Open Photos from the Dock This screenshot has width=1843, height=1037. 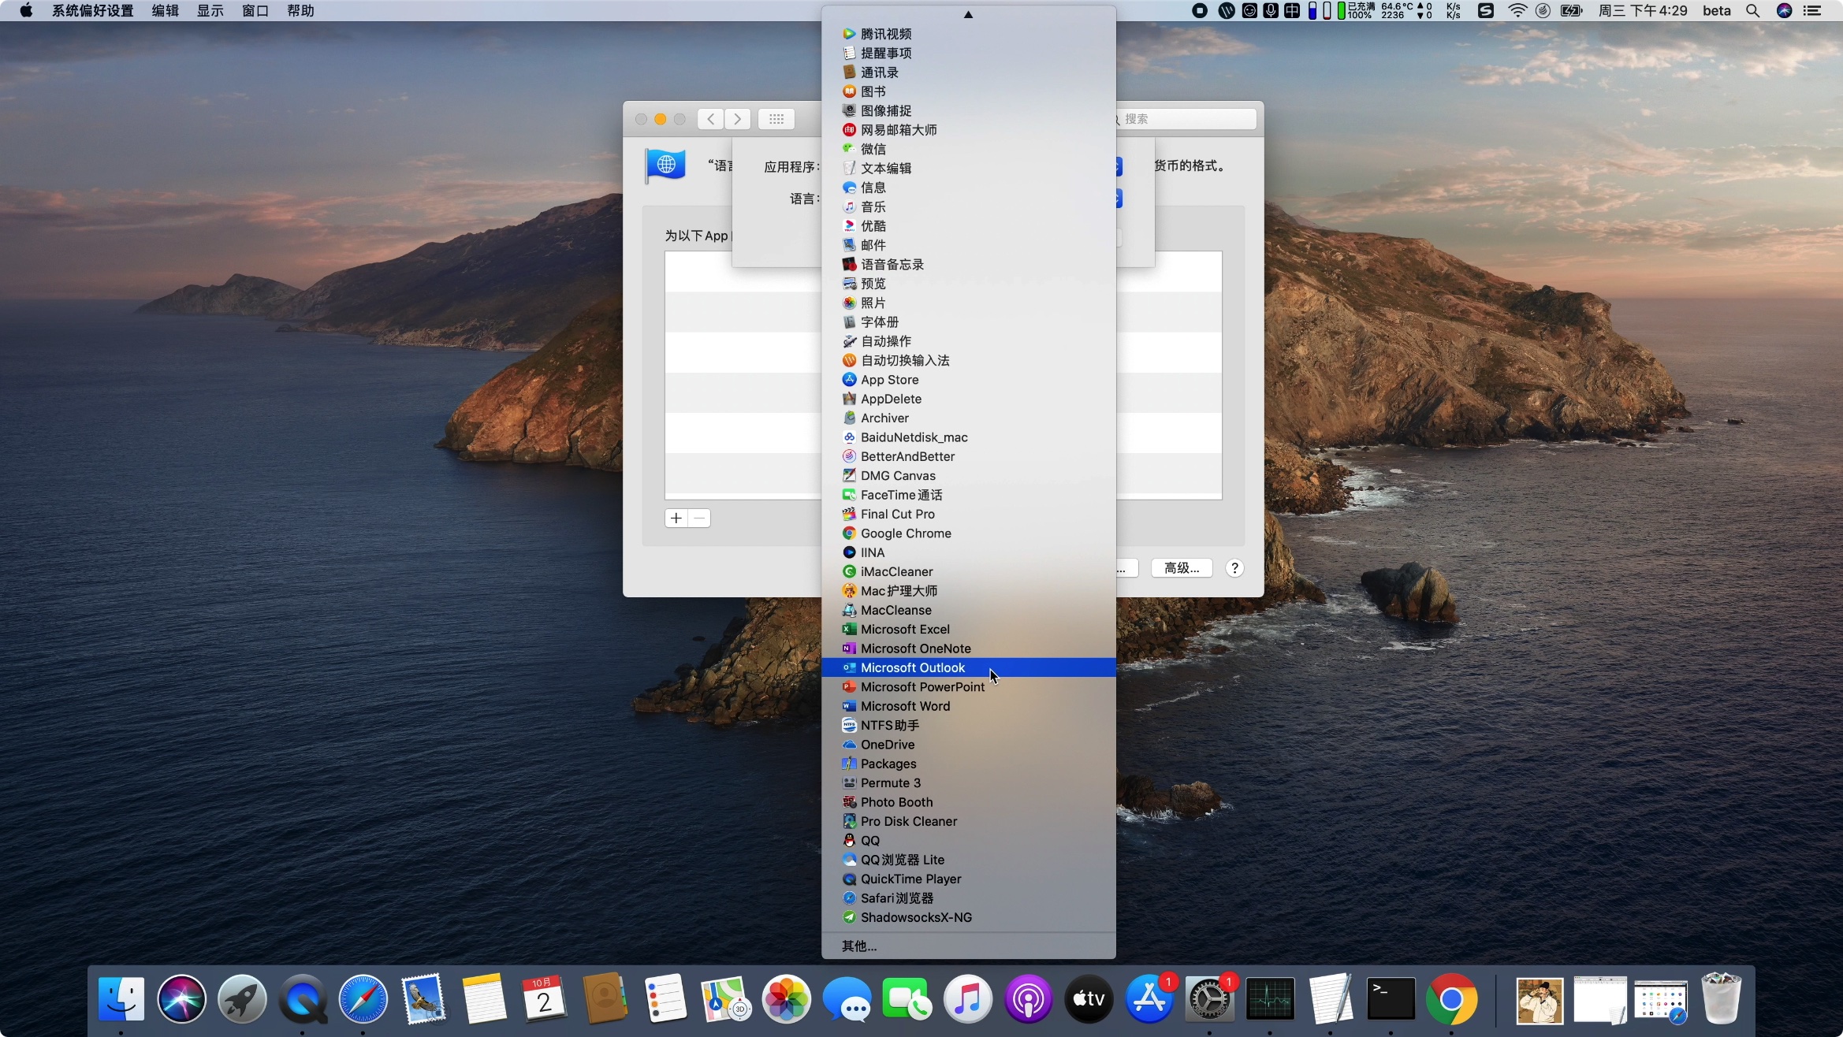pos(786,999)
